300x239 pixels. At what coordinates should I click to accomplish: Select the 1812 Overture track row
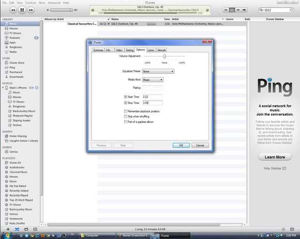click(145, 24)
